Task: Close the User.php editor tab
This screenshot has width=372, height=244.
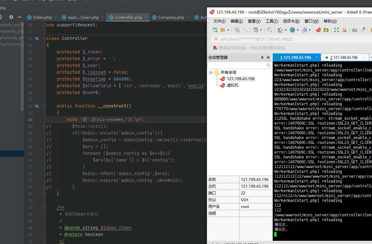Action: pos(103,17)
